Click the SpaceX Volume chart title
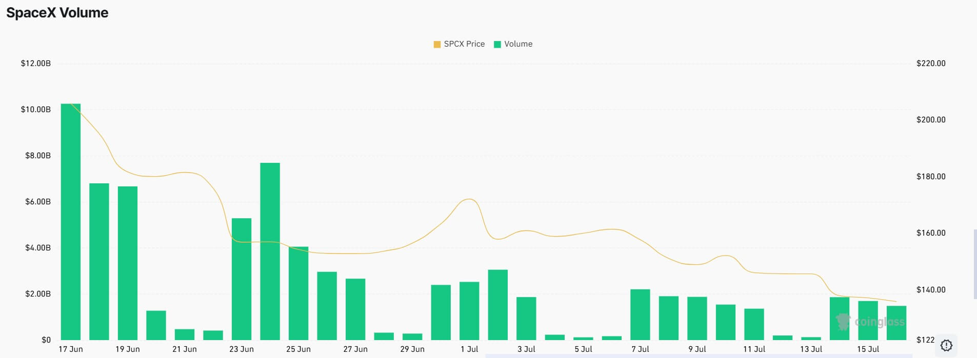 (57, 13)
